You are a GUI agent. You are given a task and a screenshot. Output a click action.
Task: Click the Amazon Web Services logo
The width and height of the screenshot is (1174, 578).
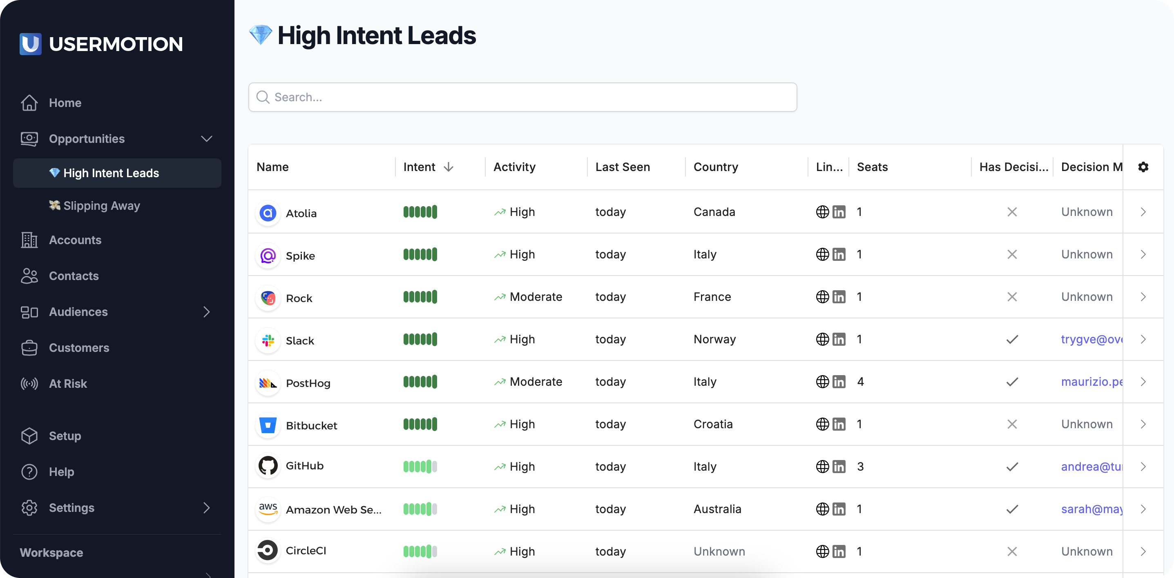coord(268,509)
